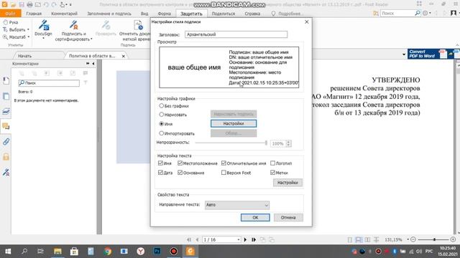The image size is (460, 258).
Task: Open the layers panel in sidebar
Action: [x=6, y=111]
